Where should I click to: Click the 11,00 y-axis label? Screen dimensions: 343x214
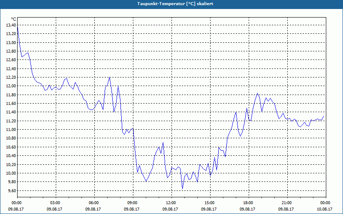click(12, 130)
